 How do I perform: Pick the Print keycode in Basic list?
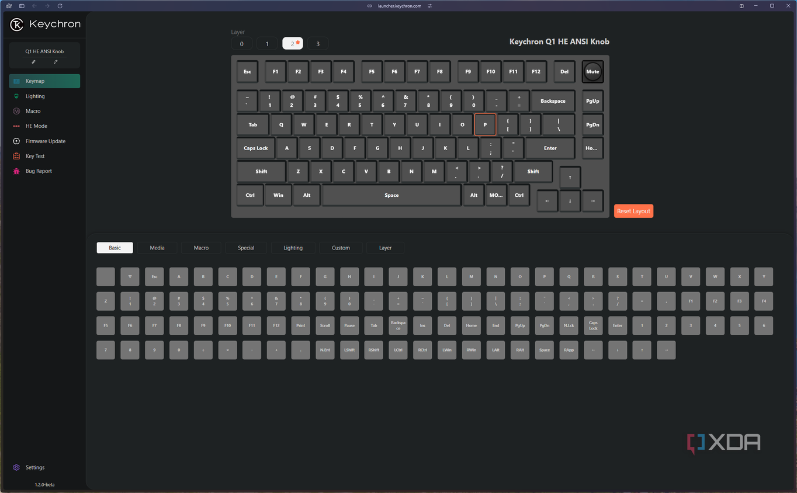tap(300, 325)
